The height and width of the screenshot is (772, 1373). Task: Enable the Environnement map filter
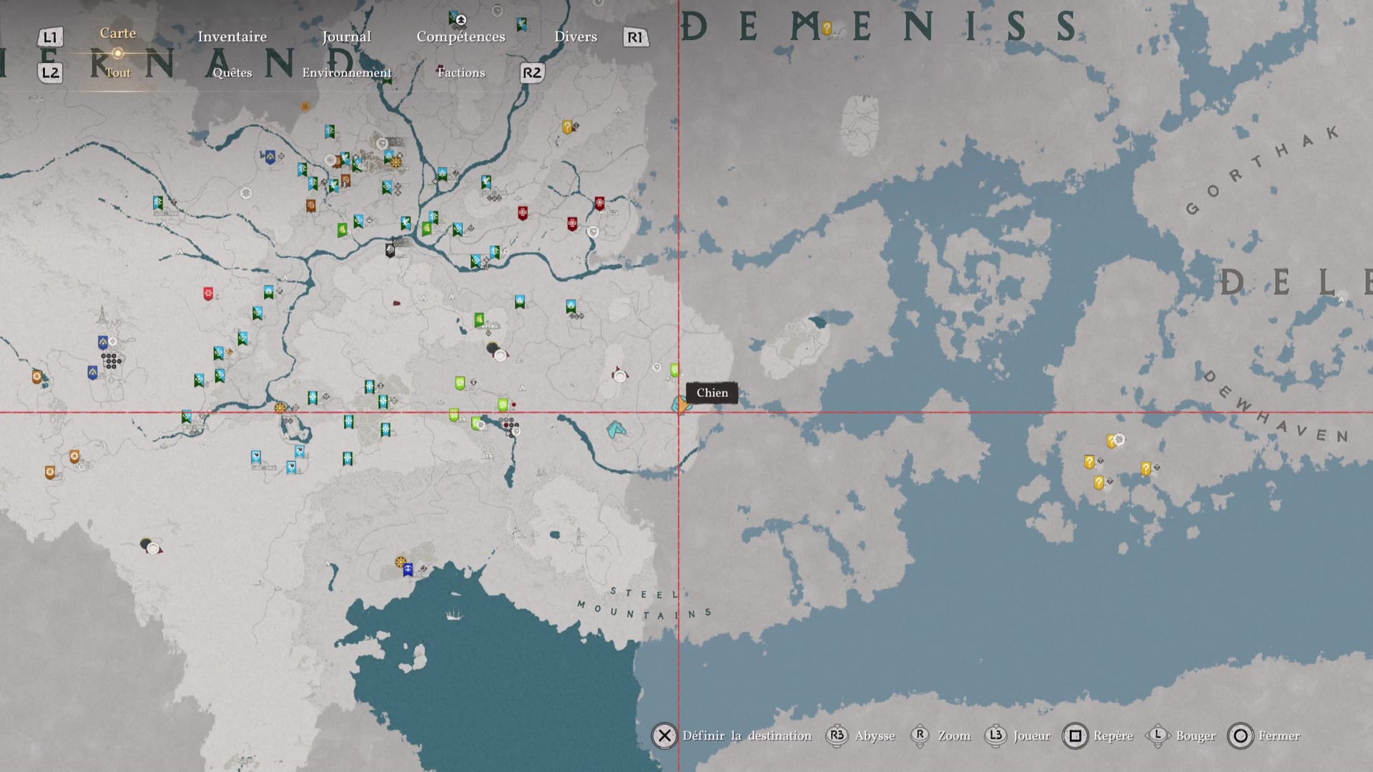pos(346,72)
